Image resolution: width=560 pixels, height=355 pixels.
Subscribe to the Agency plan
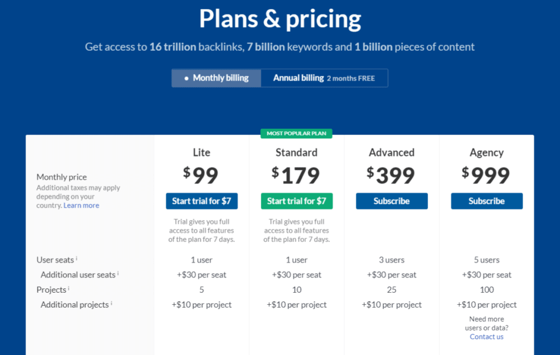[x=487, y=201]
